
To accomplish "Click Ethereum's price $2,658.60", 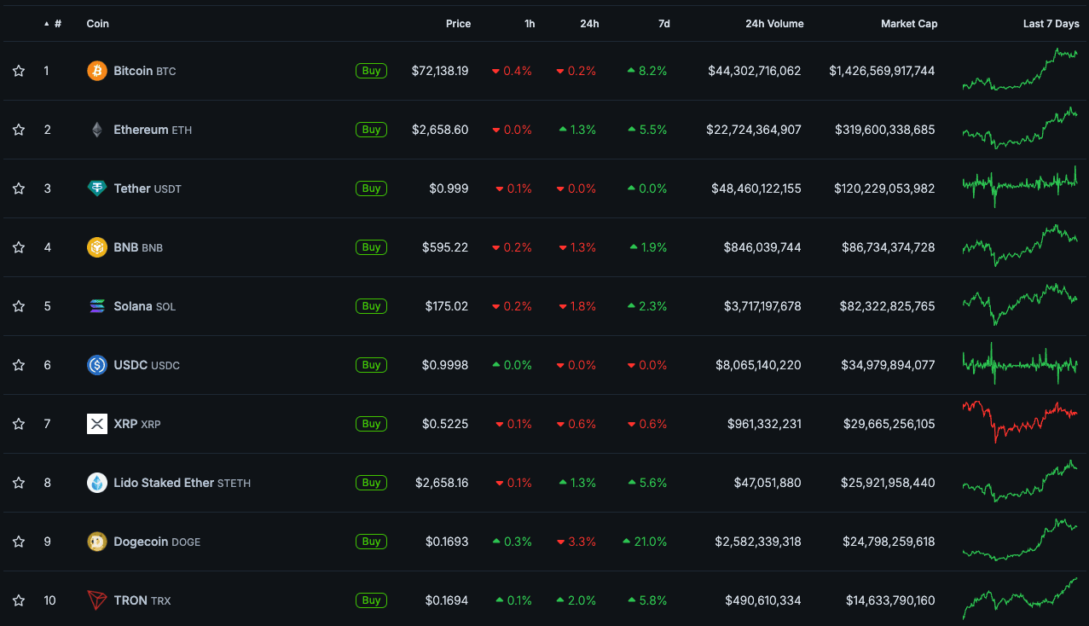I will [440, 130].
